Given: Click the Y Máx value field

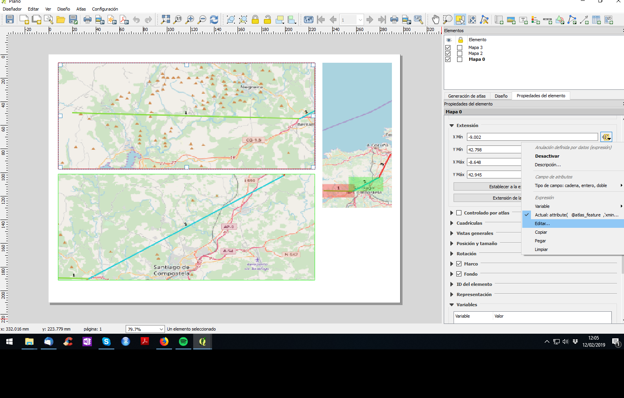Looking at the screenshot, I should tap(494, 175).
